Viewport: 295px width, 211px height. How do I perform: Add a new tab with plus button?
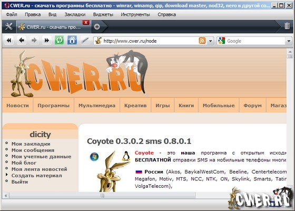97,27
